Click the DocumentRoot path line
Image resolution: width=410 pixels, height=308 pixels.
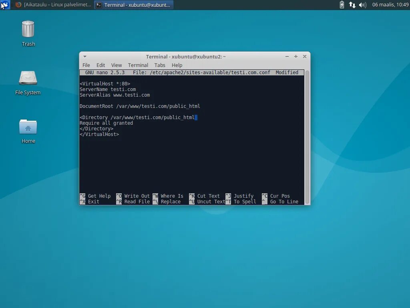[x=140, y=106]
